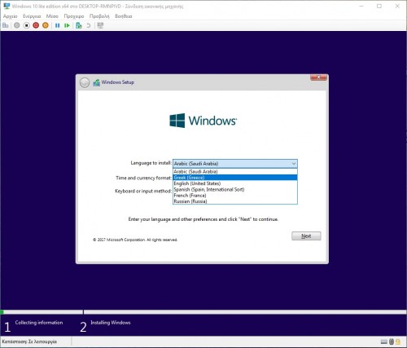Image resolution: width=407 pixels, height=348 pixels.
Task: Open the Προβολή menu
Action: tap(99, 16)
